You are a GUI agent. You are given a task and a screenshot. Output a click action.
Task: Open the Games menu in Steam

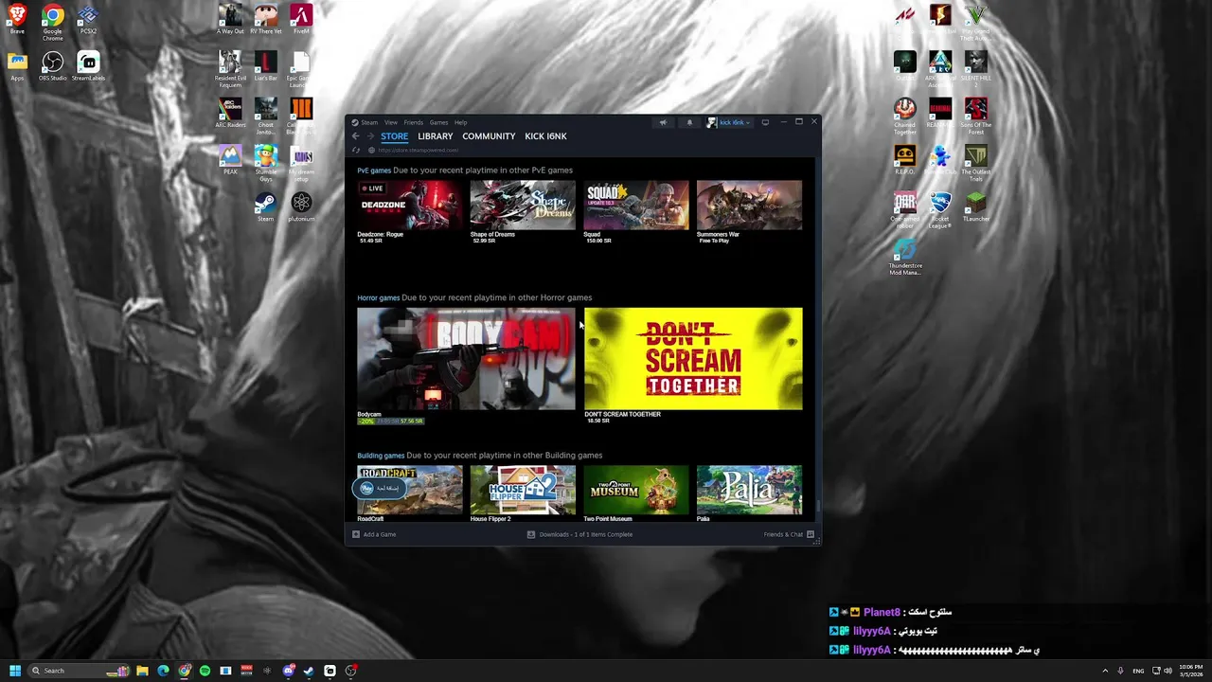(438, 122)
